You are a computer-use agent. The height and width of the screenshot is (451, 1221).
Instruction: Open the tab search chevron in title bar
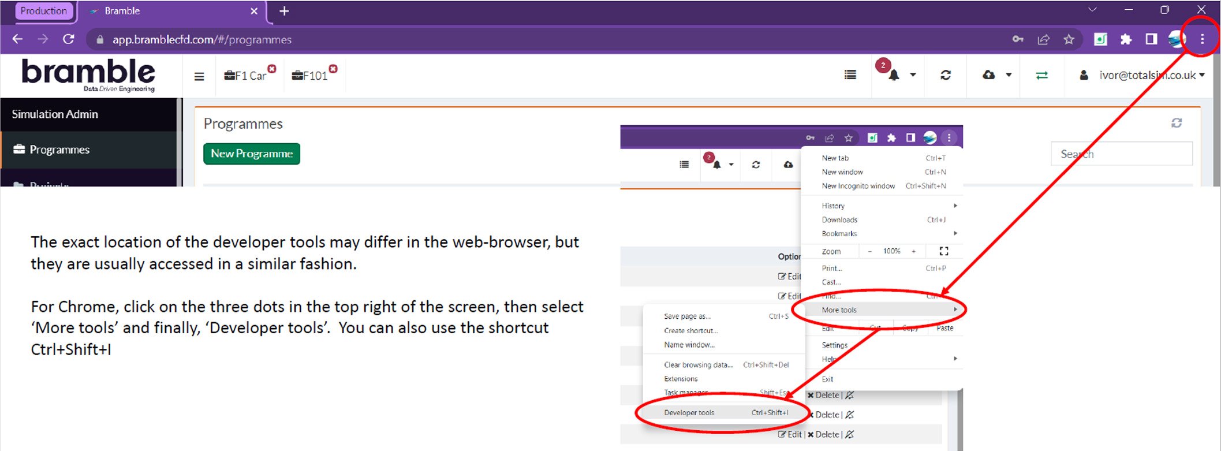coord(1092,10)
